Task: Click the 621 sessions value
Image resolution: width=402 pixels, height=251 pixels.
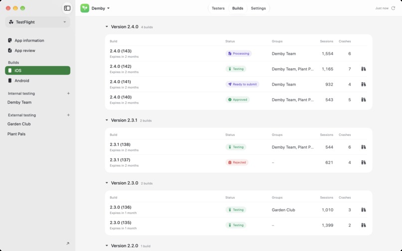Action: coord(329,162)
